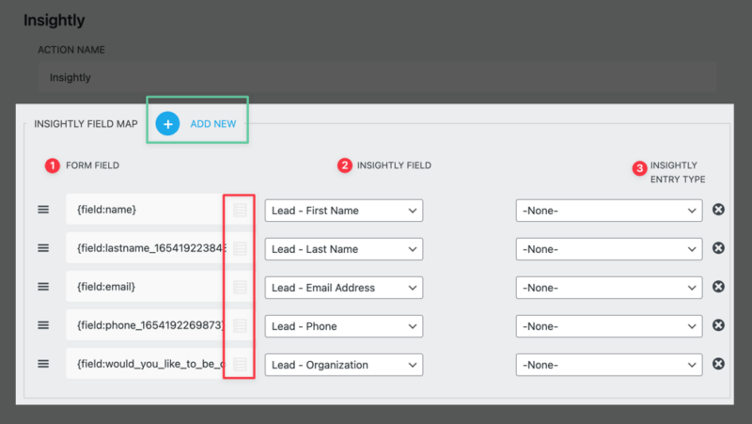Click the reorder handle for {field:email} row
This screenshot has width=752, height=424.
(x=43, y=287)
